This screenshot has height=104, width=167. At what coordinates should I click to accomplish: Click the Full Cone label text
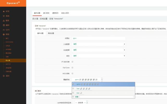(66, 68)
